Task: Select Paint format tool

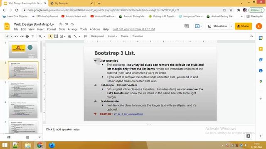Action: click(33, 36)
